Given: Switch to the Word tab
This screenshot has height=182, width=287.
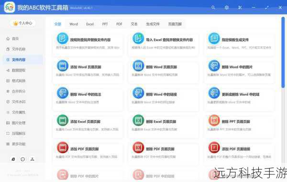Looking at the screenshot, I should click(x=74, y=24).
